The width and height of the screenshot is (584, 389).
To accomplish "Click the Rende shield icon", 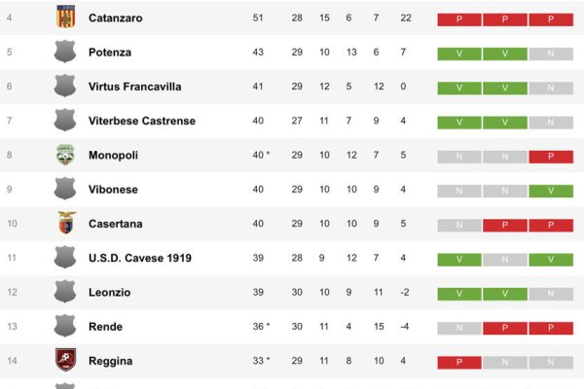I will tap(64, 327).
